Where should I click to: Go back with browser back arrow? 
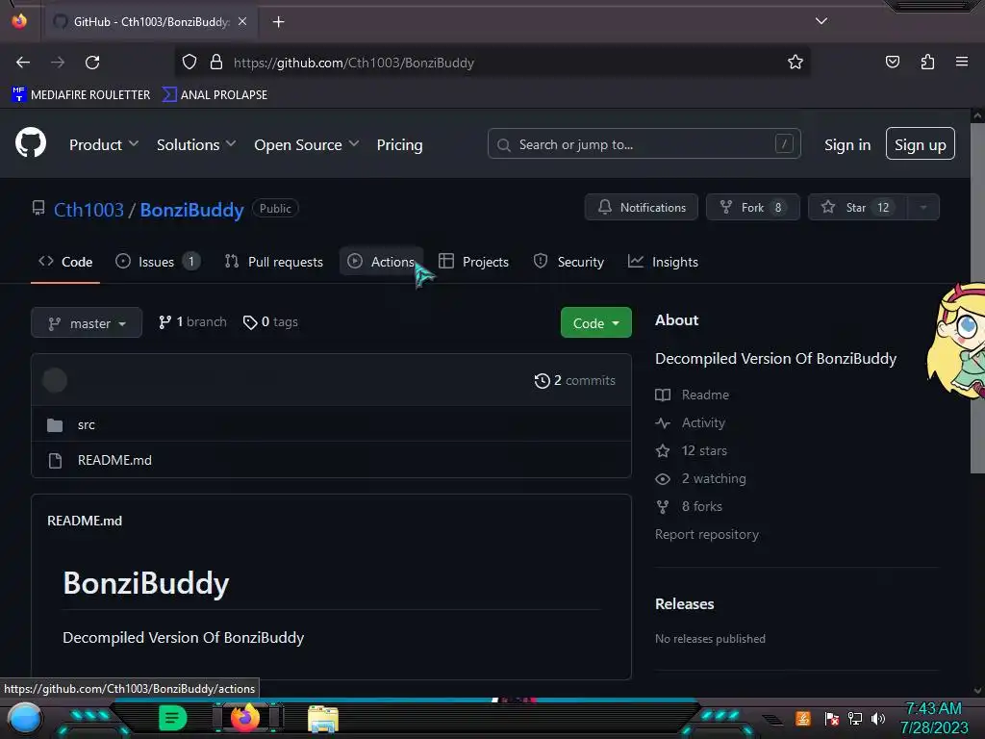[x=23, y=63]
